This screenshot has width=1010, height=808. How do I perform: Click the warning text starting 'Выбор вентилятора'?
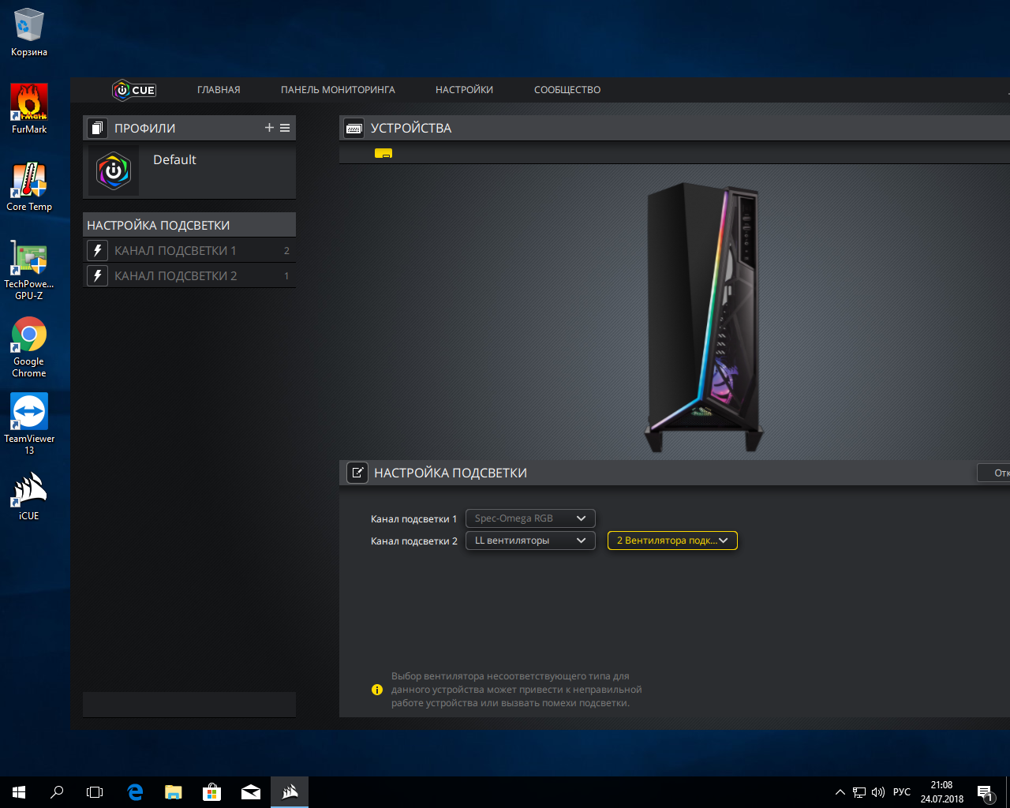pos(517,690)
